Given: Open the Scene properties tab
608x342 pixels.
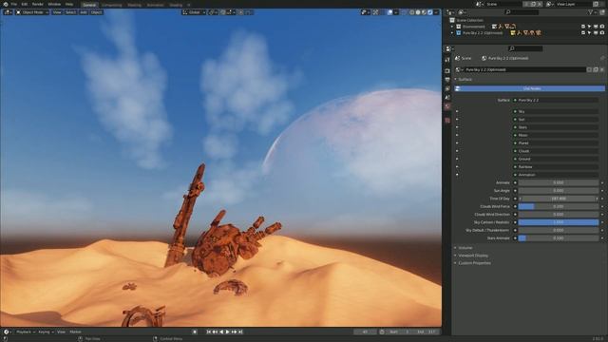Looking at the screenshot, I should pos(447,97).
